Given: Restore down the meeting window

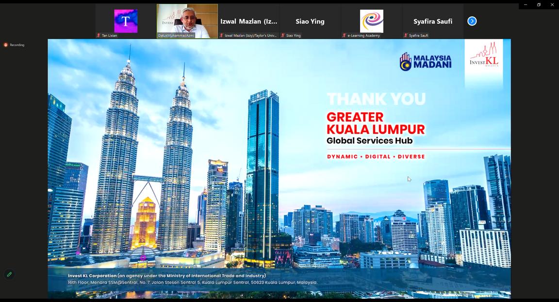Looking at the screenshot, I should coord(539,5).
